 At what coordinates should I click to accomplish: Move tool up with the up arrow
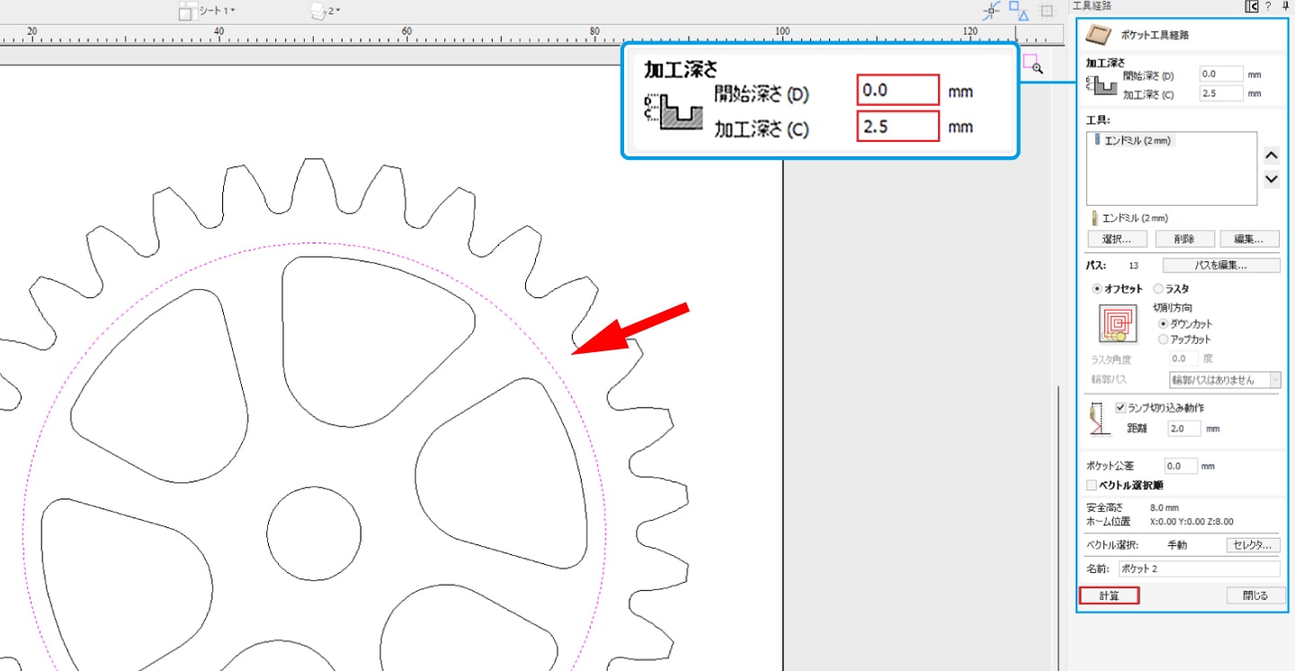(x=1271, y=155)
